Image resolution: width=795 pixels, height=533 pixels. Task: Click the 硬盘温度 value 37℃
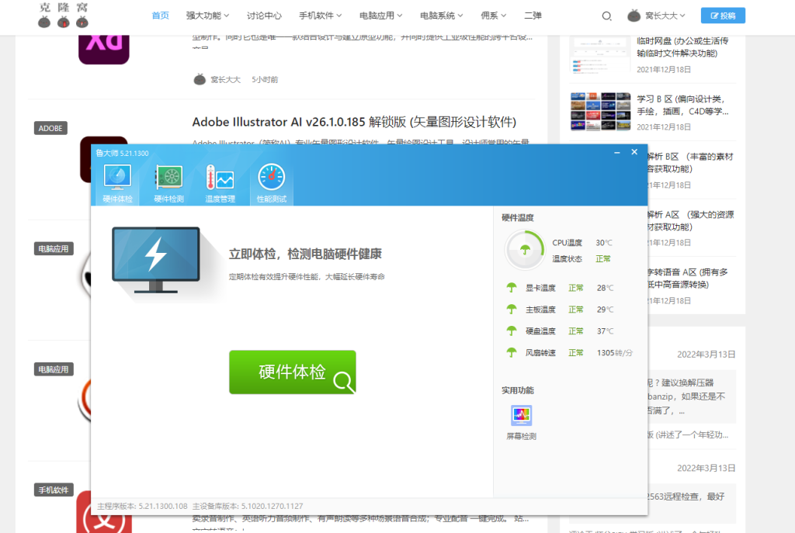click(x=605, y=331)
